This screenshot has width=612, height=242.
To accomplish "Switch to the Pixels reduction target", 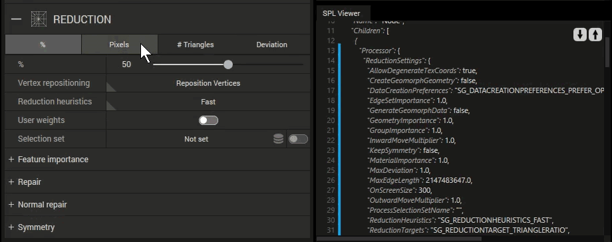I will pyautogui.click(x=119, y=45).
